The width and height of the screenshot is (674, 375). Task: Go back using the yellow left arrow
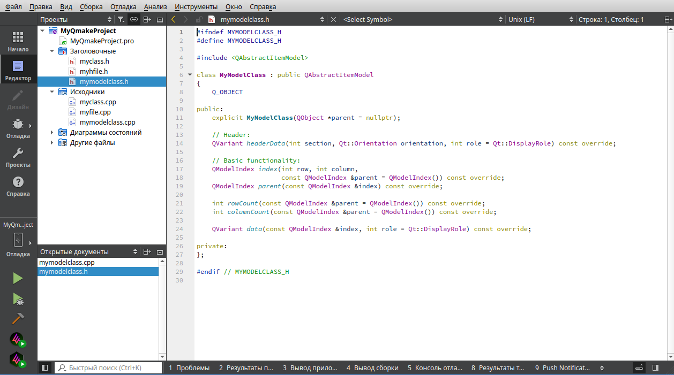[173, 19]
